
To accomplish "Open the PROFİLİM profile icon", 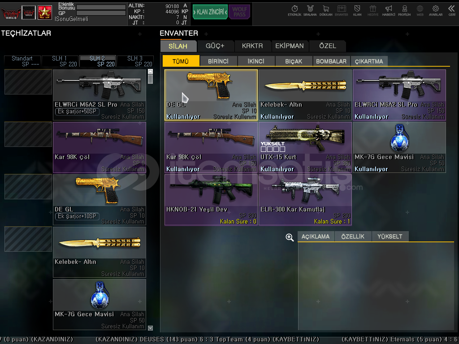I will 404,11.
